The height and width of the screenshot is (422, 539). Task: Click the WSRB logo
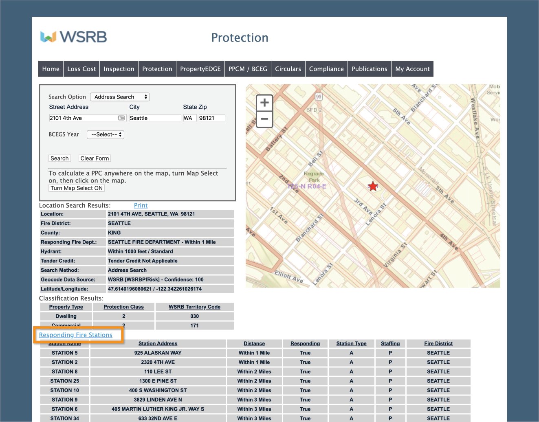(x=73, y=37)
